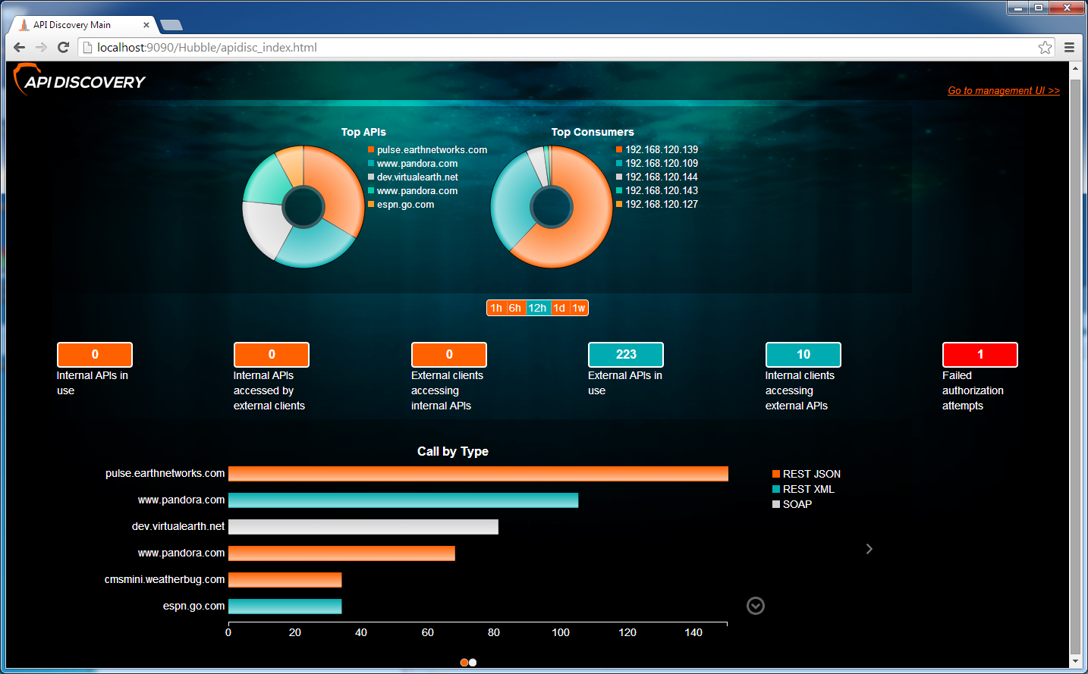
Task: Open a new browser tab
Action: coord(171,25)
